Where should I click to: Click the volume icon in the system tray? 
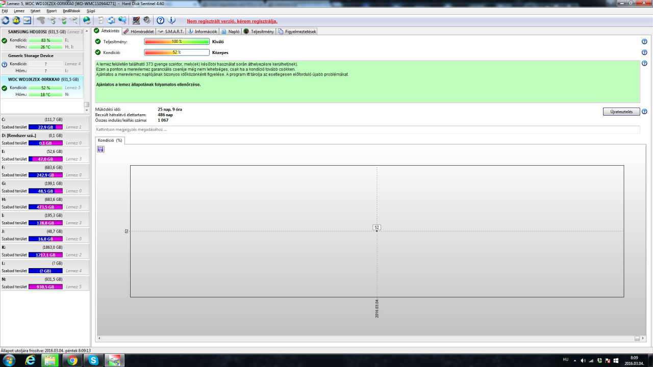coord(583,360)
